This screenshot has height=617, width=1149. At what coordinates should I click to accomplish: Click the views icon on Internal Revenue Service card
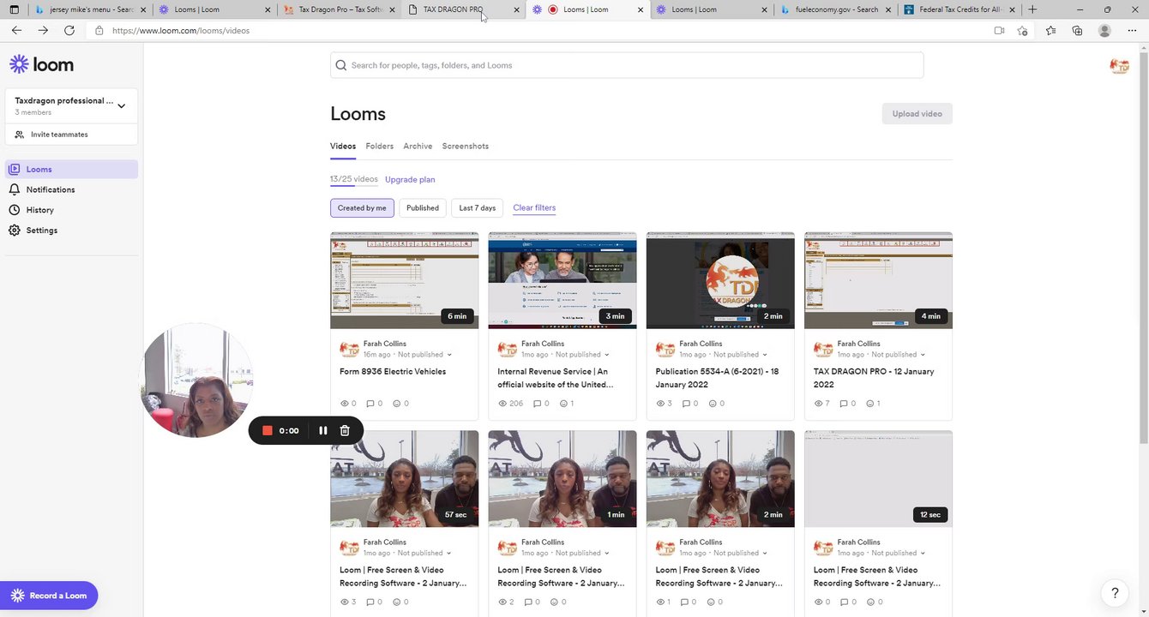(502, 404)
